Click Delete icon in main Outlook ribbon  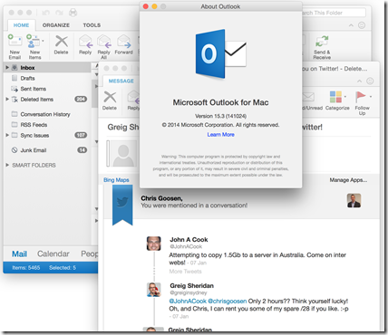(62, 42)
